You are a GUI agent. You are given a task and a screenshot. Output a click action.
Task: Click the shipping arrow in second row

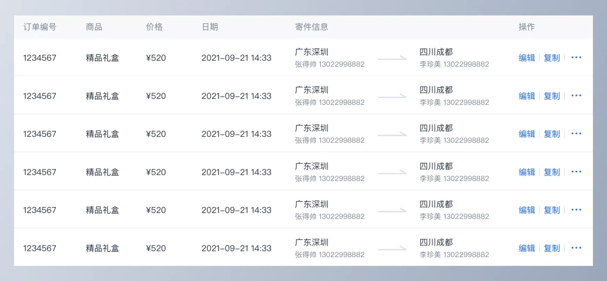point(392,97)
